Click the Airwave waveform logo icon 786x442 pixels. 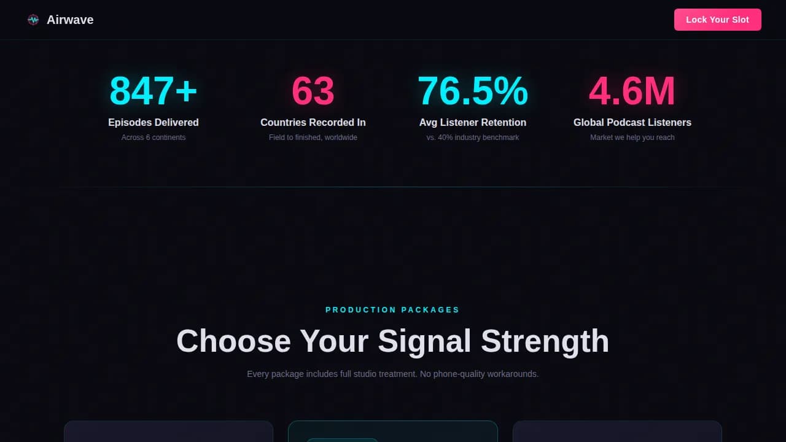pyautogui.click(x=33, y=20)
